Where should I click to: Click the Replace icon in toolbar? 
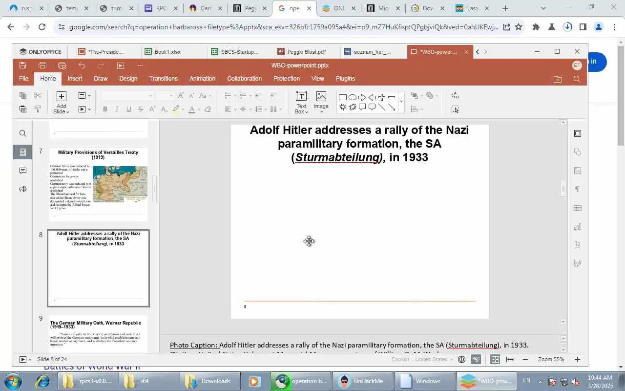coord(455,96)
